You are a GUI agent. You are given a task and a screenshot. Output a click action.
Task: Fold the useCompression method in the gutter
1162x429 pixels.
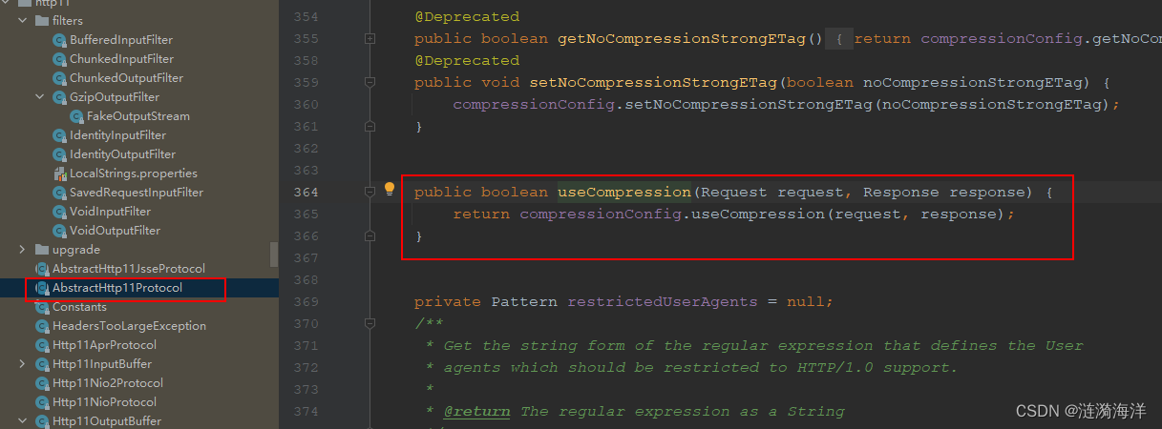tap(370, 192)
